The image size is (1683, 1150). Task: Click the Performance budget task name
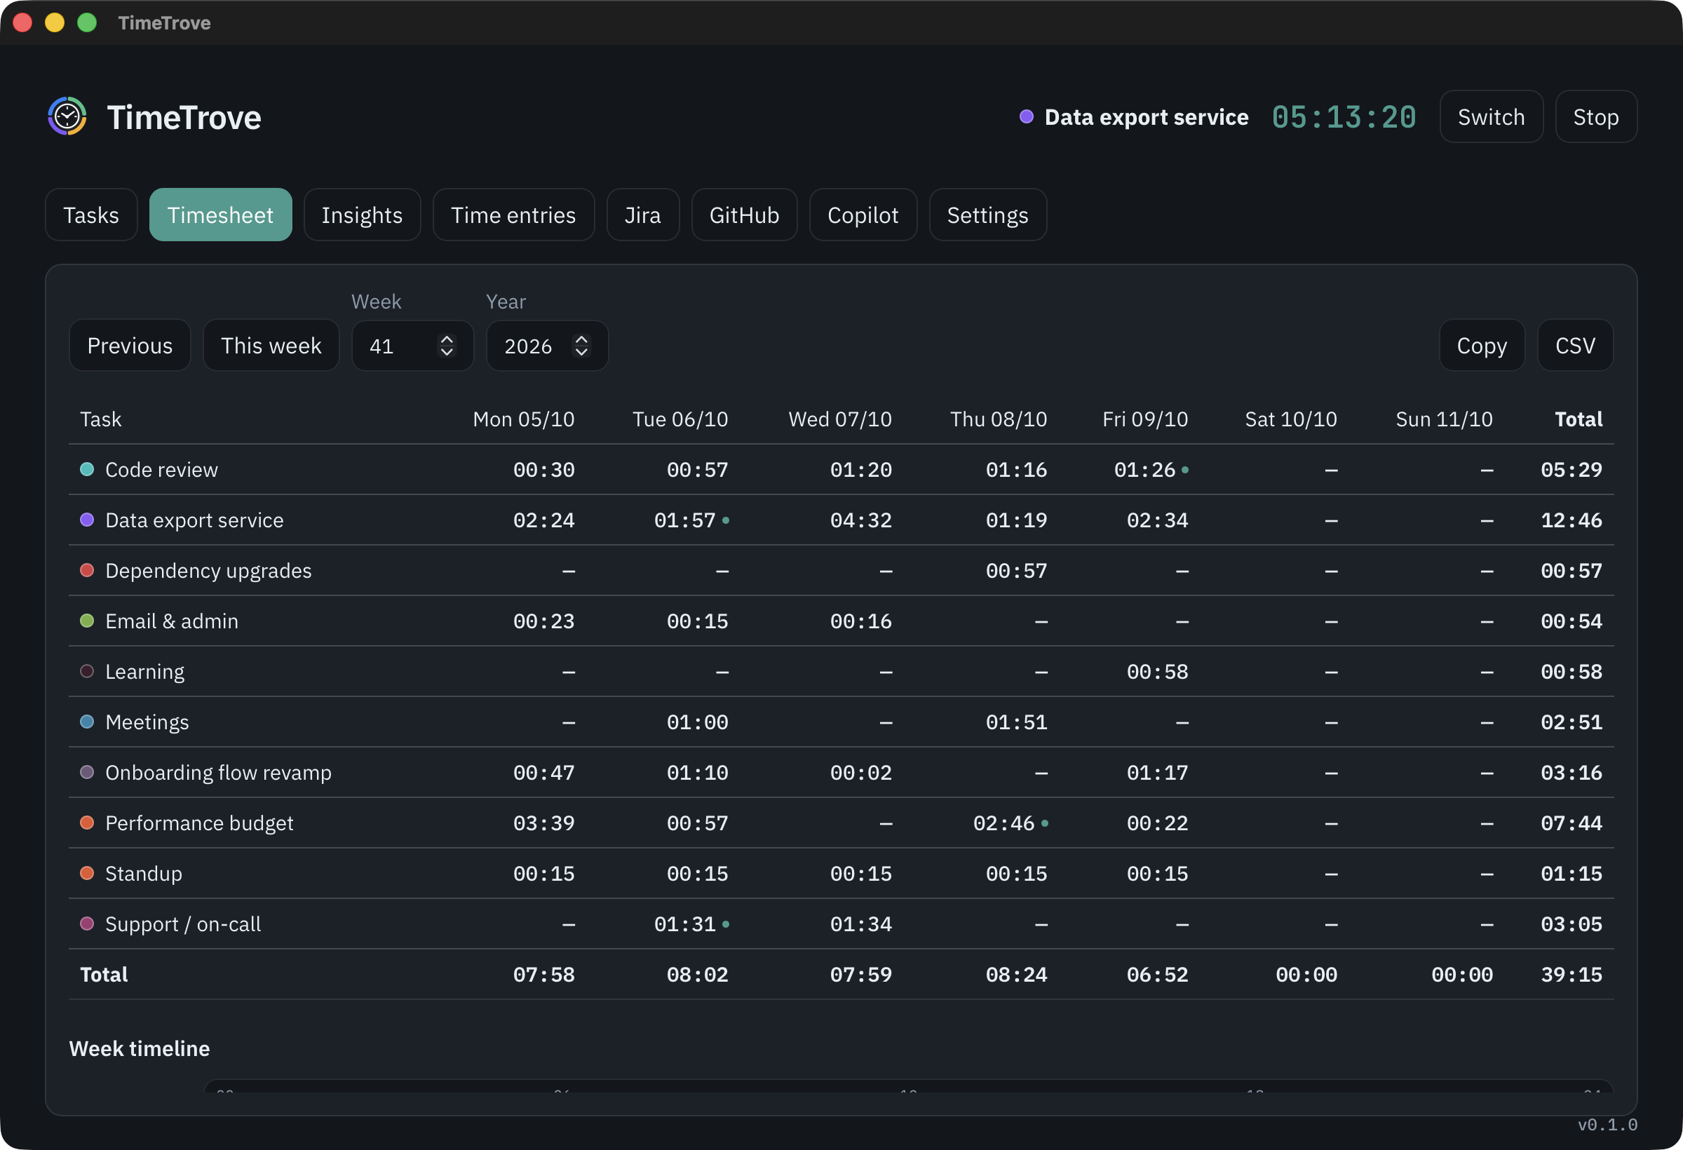click(x=199, y=823)
